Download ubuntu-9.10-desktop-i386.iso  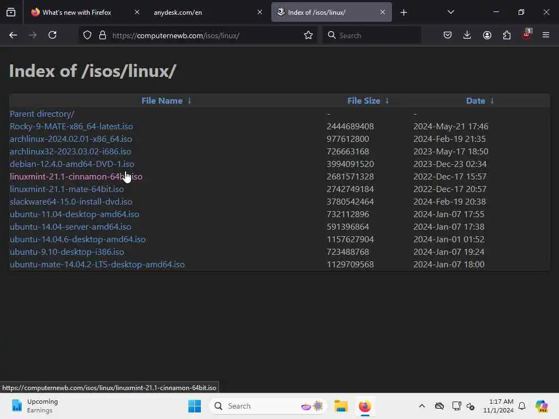pyautogui.click(x=67, y=252)
